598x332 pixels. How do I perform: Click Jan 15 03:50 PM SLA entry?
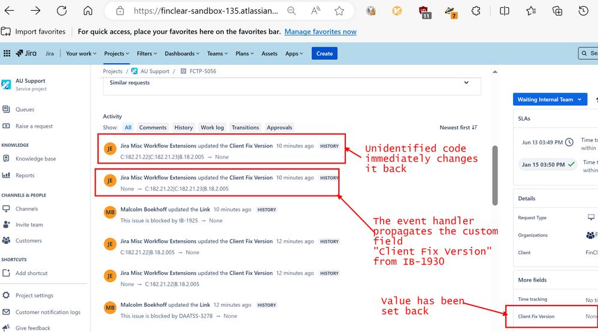pos(548,164)
